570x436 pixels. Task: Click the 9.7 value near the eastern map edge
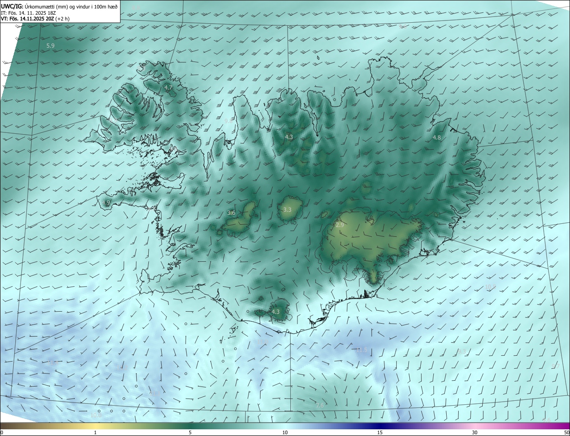click(555, 366)
